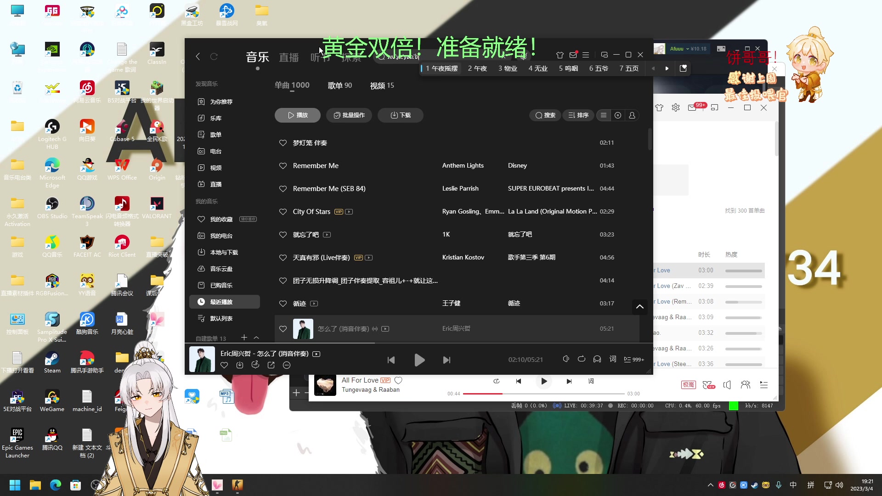Open NetEase settings gear icon

pyautogui.click(x=676, y=107)
